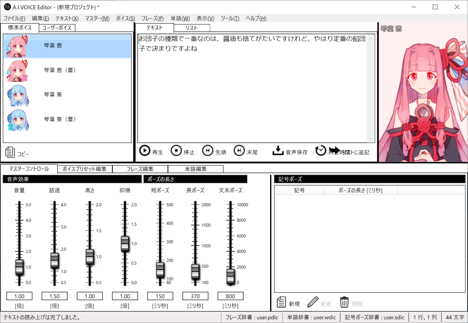Click the 削除 trash can icon
The width and height of the screenshot is (468, 323).
pyautogui.click(x=344, y=302)
